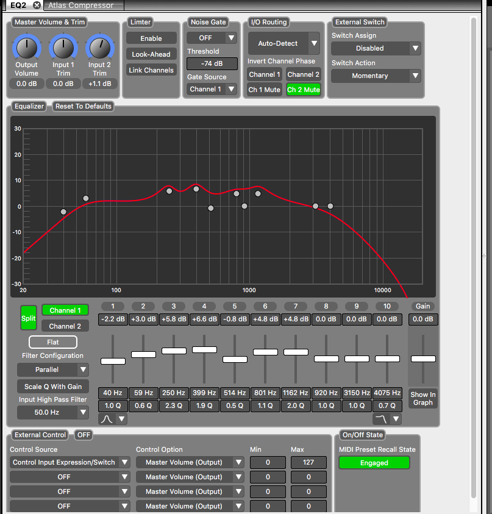Image resolution: width=492 pixels, height=514 pixels.
Task: Mute channel 1 with Ch 1 Mute
Action: pyautogui.click(x=265, y=90)
